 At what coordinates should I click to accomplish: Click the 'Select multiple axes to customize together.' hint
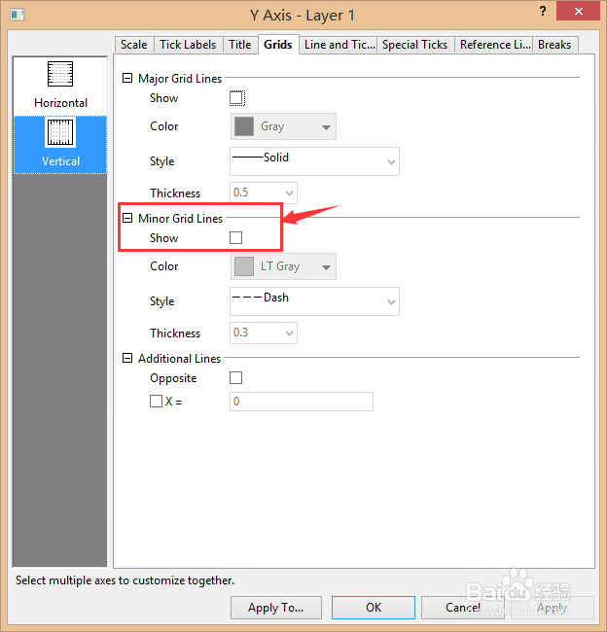125,580
